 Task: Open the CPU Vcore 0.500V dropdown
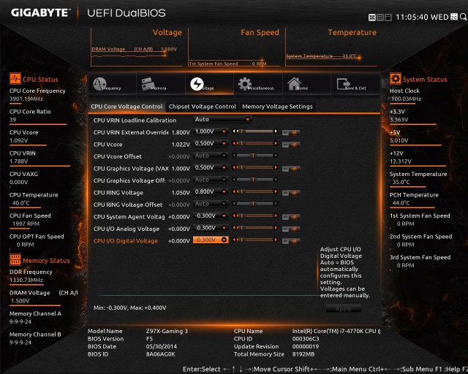point(211,143)
